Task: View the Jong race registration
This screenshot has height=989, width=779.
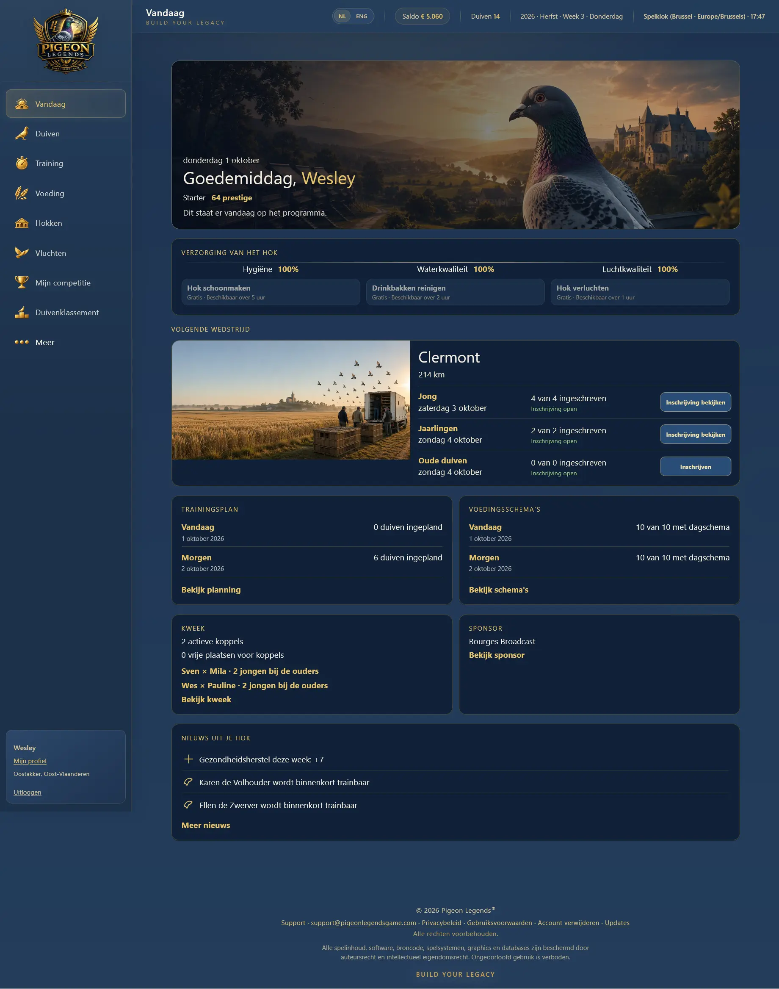Action: point(696,402)
